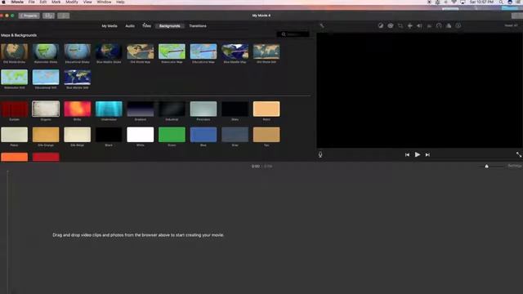Adjust the timeline zoom slider

coord(487,166)
